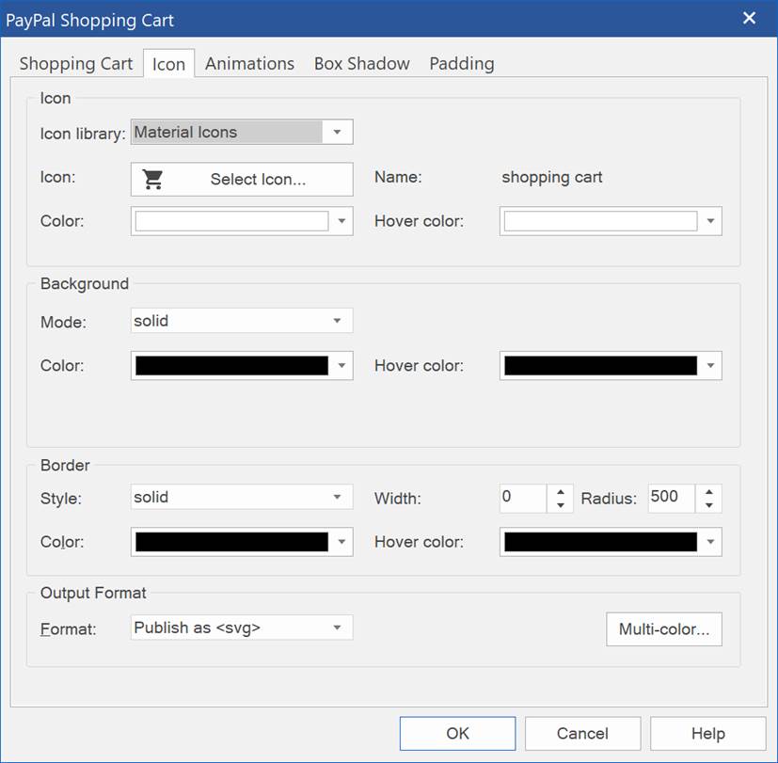Image resolution: width=778 pixels, height=763 pixels.
Task: Click the white Icon color swatch
Action: pos(231,221)
